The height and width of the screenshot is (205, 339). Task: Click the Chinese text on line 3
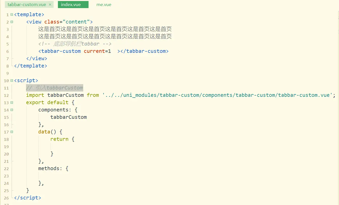105,29
